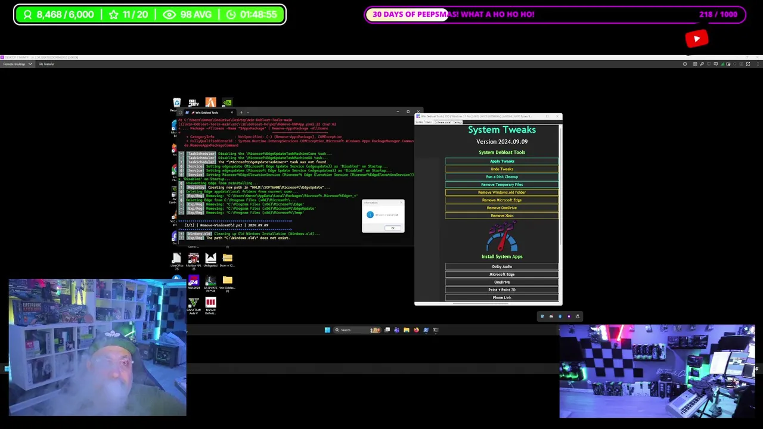Open the orange A app desktop icon
The height and width of the screenshot is (429, 763).
coord(210,103)
